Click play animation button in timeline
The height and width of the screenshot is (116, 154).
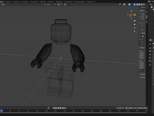pos(60,108)
